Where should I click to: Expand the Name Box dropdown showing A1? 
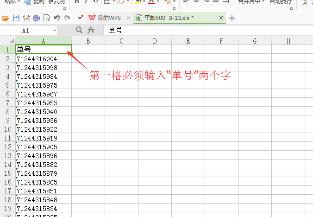point(55,30)
